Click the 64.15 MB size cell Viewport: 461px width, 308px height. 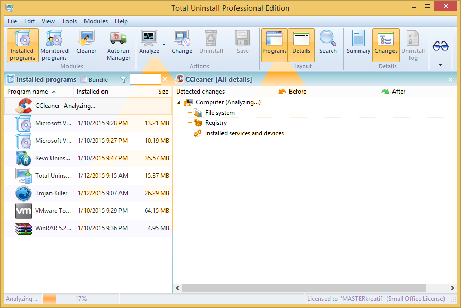[x=157, y=211]
